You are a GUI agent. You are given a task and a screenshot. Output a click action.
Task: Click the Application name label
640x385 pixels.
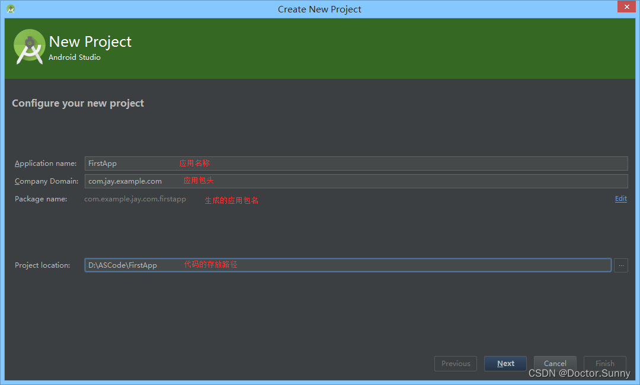tap(46, 163)
